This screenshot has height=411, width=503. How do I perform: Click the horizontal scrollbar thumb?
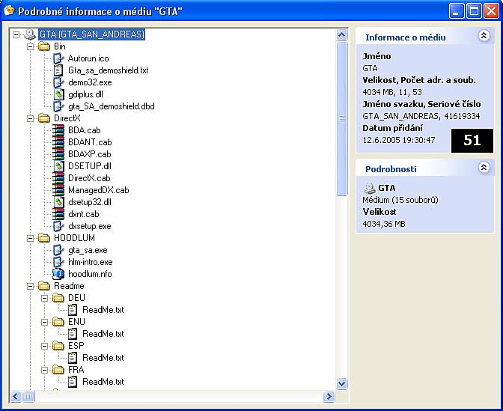coord(28,397)
